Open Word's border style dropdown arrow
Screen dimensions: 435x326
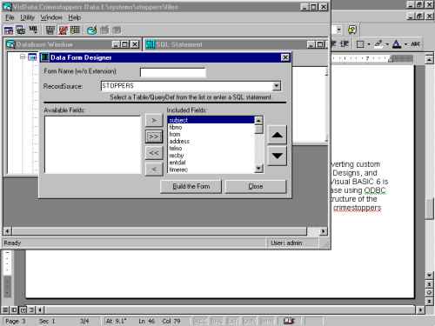point(369,44)
